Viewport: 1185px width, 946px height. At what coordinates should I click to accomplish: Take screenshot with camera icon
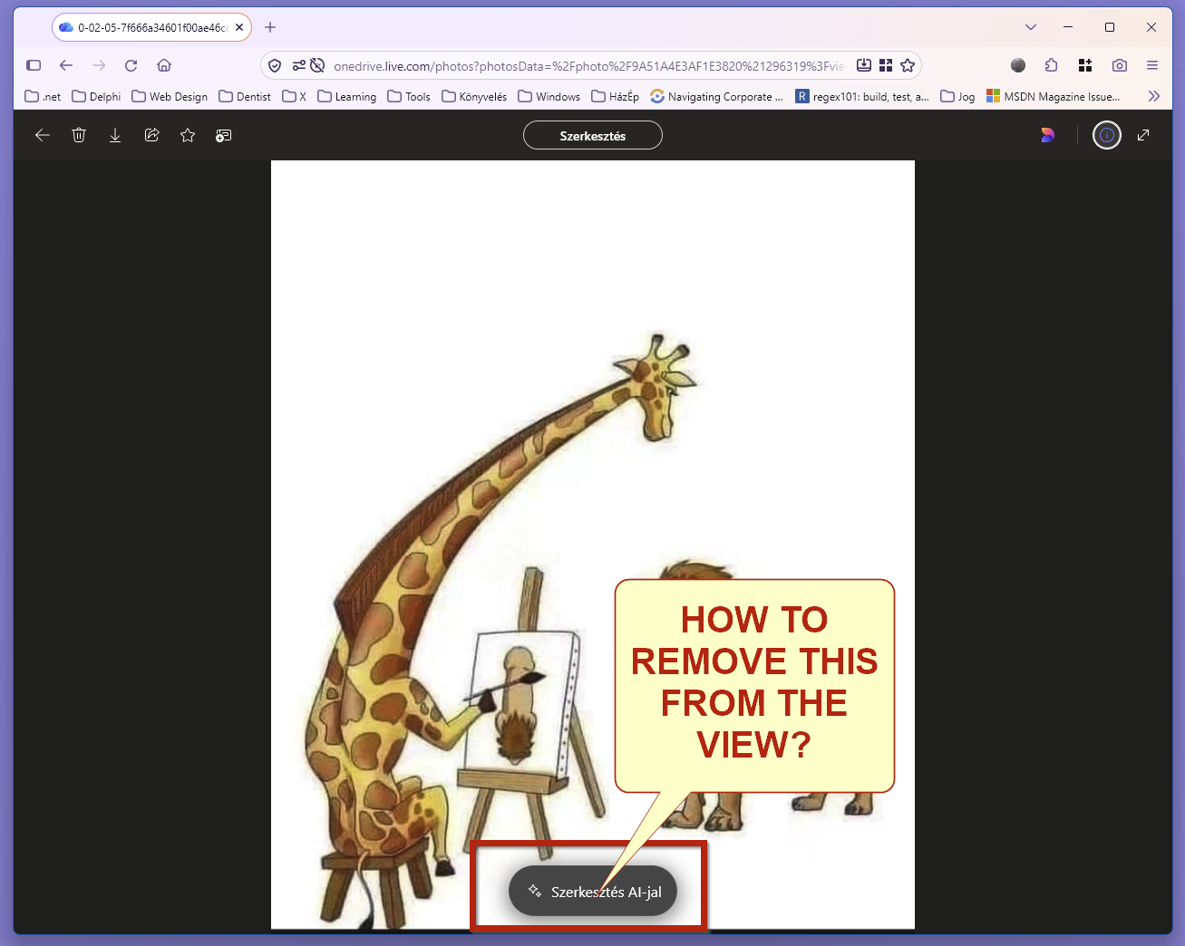(1120, 65)
